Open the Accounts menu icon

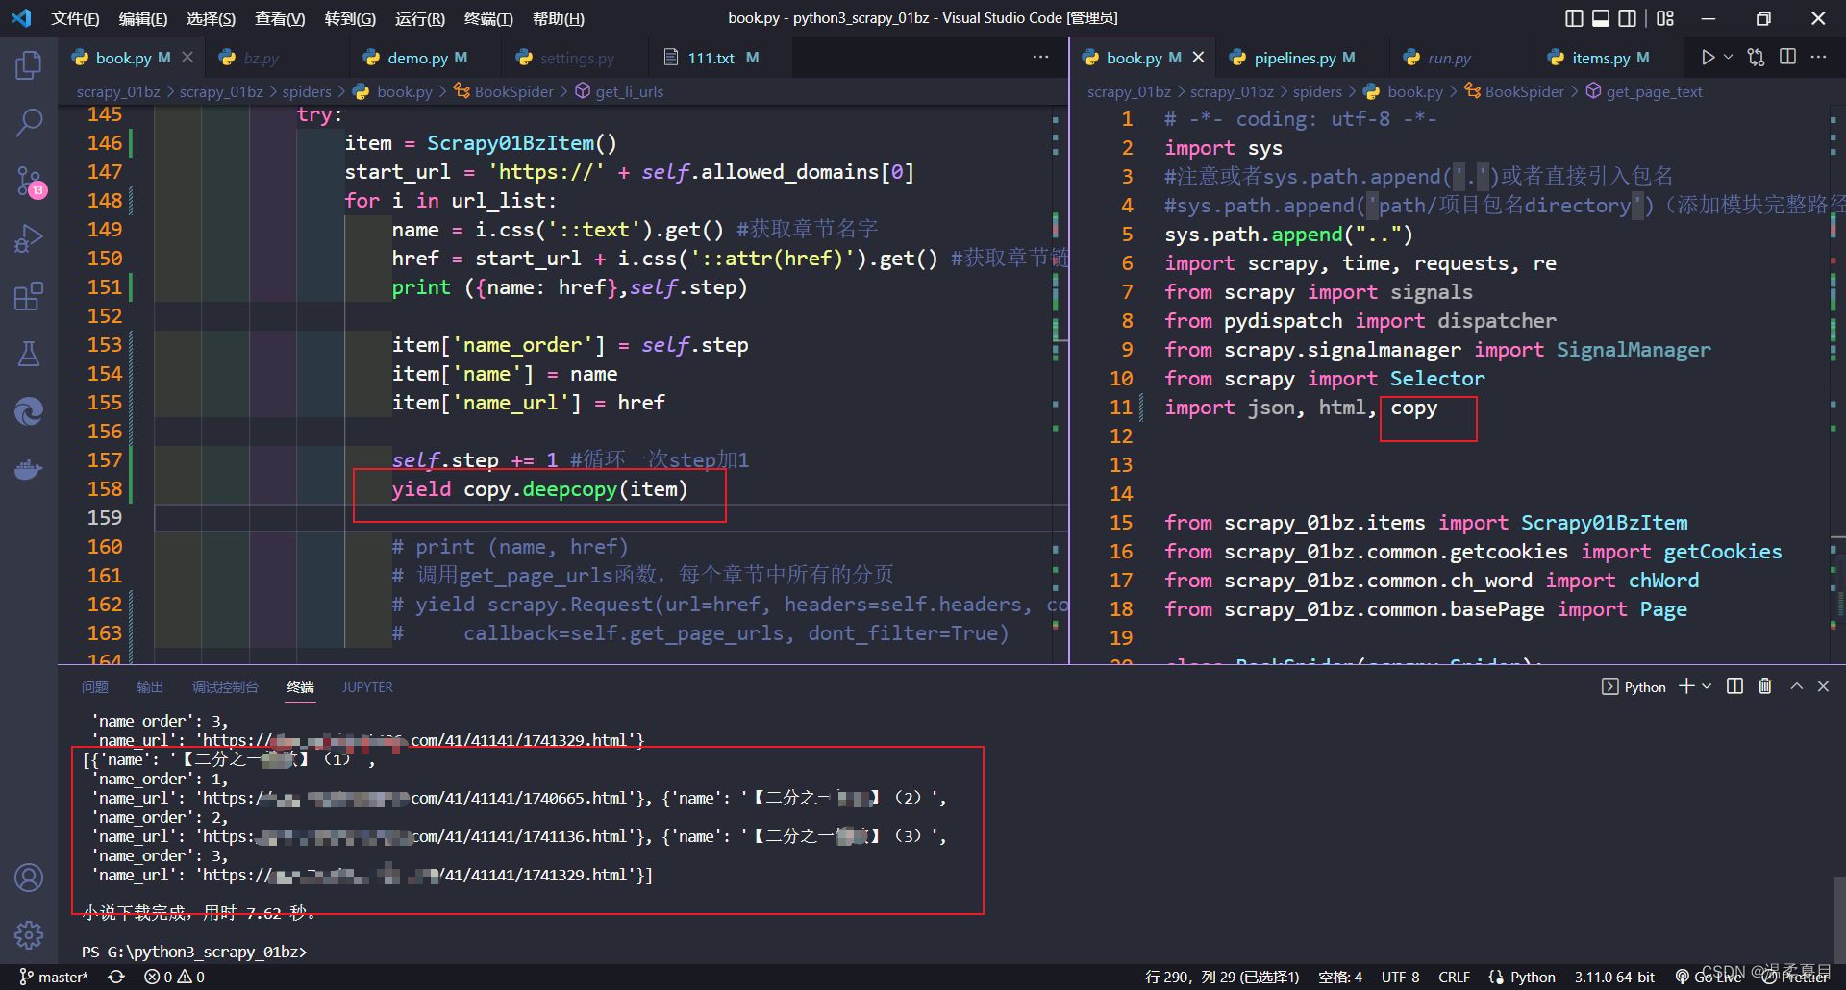click(x=29, y=878)
